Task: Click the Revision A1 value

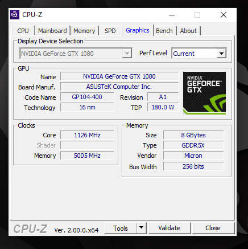Action: click(x=163, y=97)
